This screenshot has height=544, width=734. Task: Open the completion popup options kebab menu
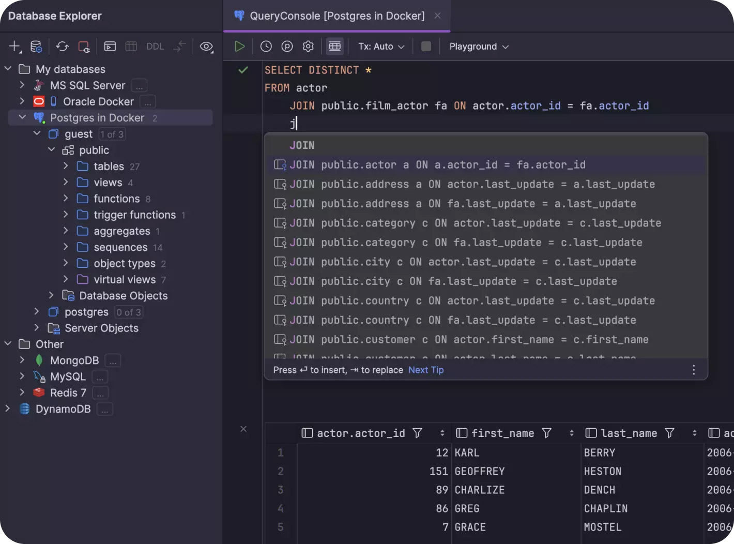[694, 370]
